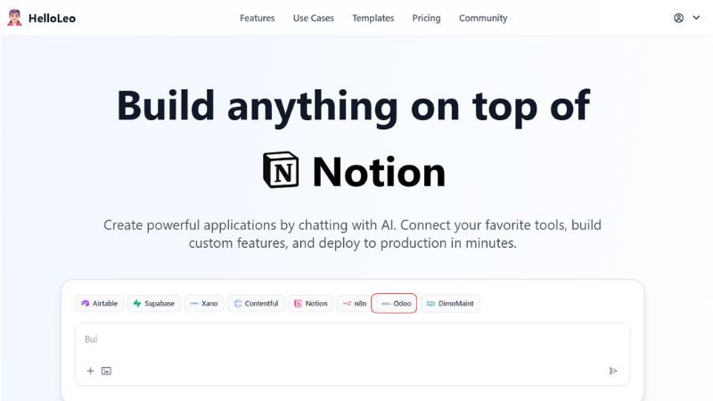Image resolution: width=713 pixels, height=401 pixels.
Task: Open the Templates section
Action: [373, 18]
